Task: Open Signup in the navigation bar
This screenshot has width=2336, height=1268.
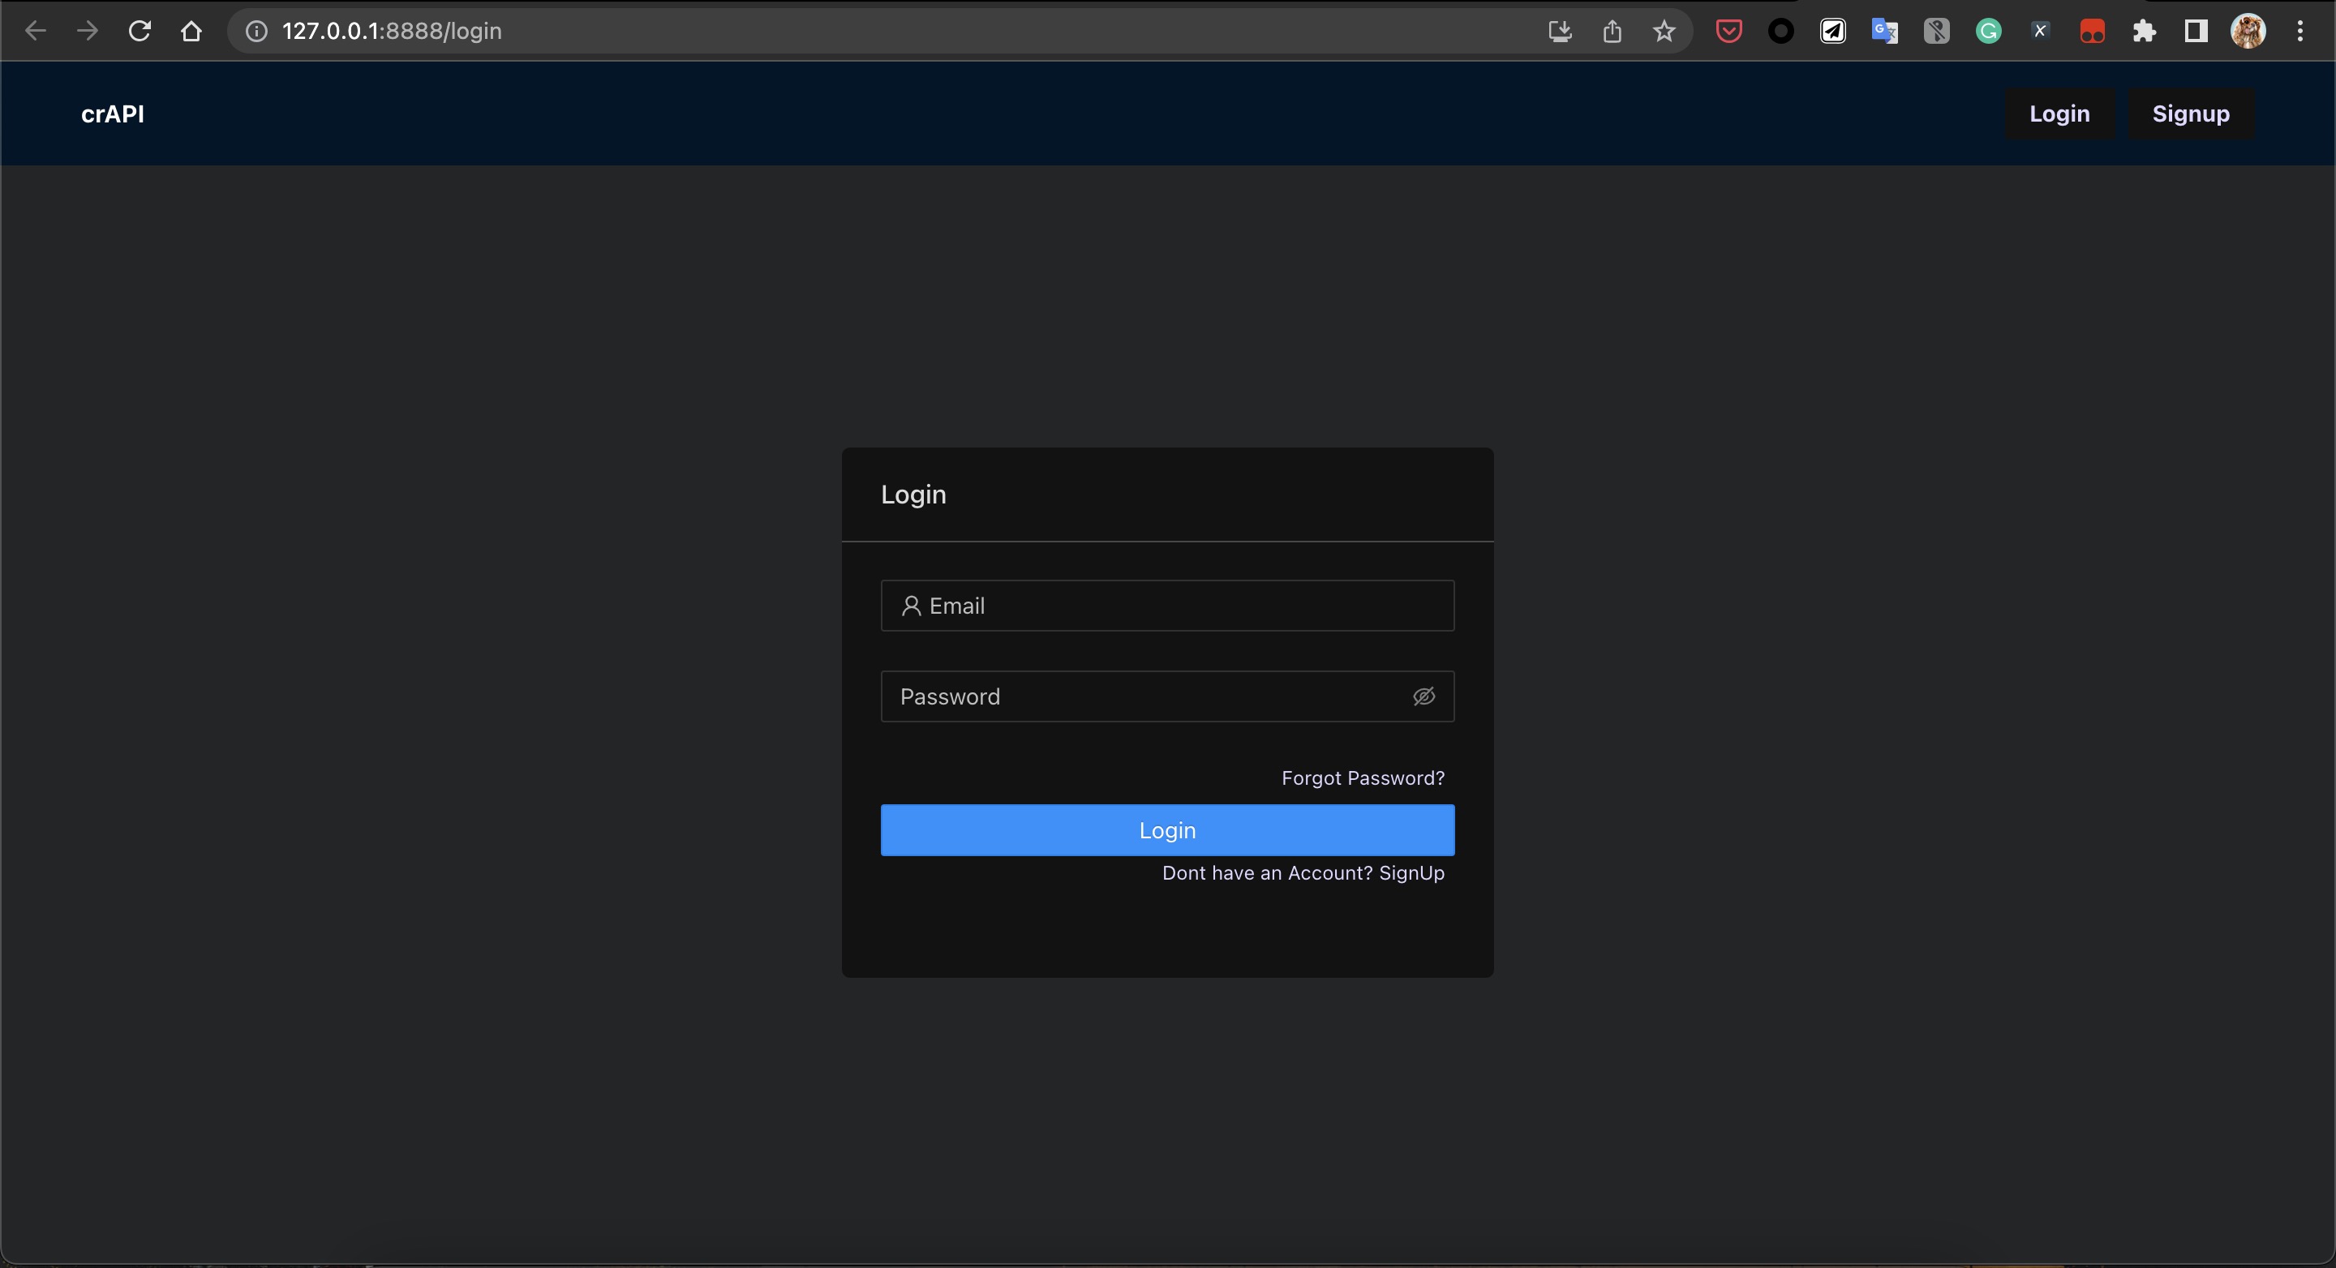Action: coord(2190,114)
